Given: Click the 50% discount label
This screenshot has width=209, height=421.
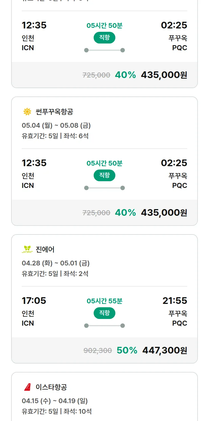Looking at the screenshot, I should 127,350.
